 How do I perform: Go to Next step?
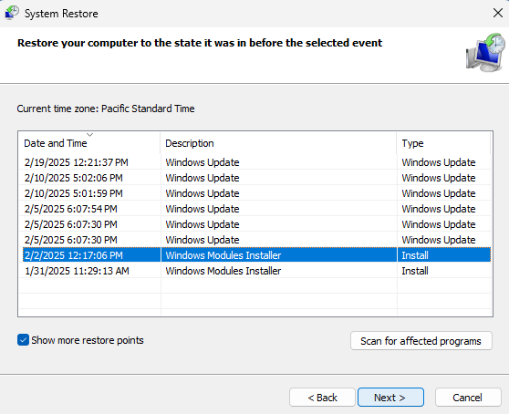(390, 397)
